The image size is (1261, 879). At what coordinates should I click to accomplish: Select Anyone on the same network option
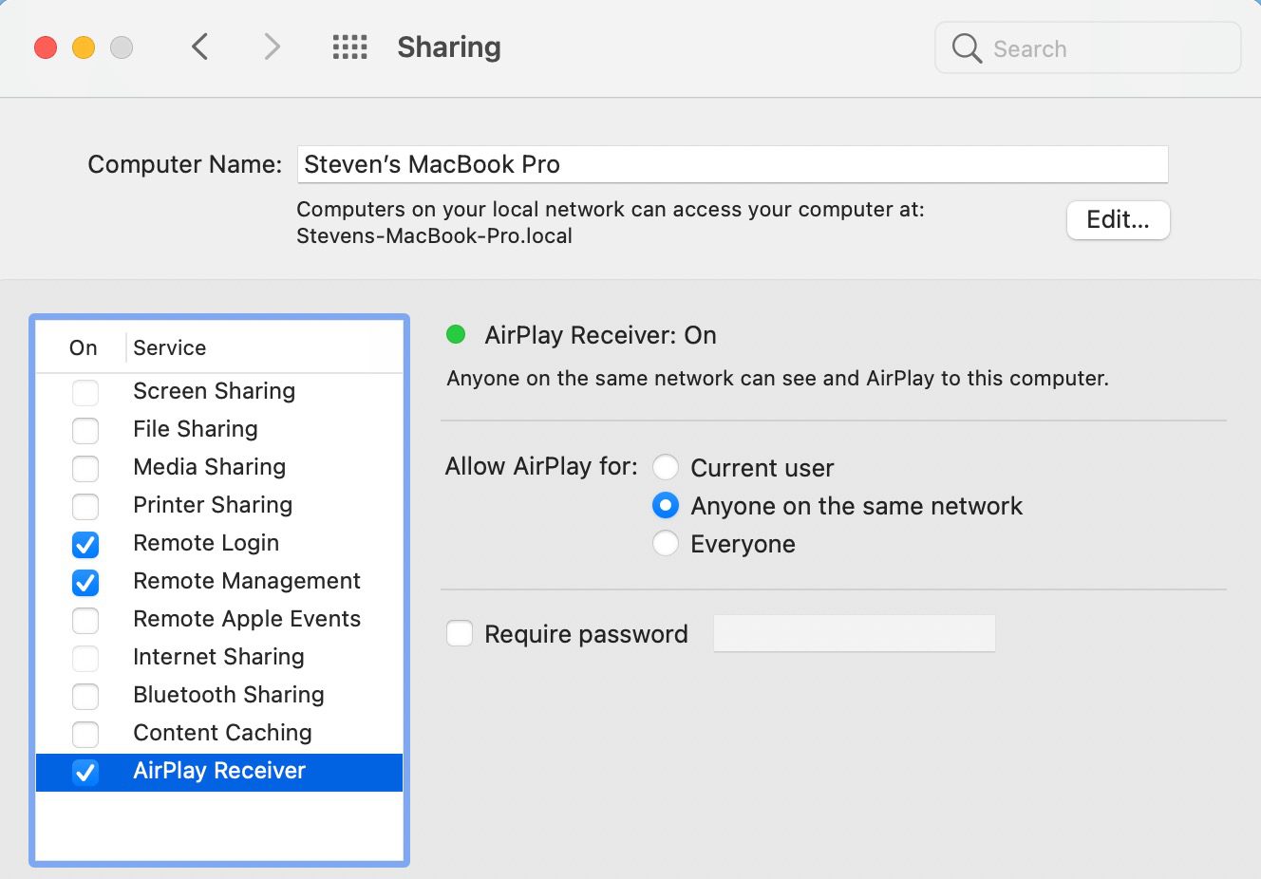[666, 505]
